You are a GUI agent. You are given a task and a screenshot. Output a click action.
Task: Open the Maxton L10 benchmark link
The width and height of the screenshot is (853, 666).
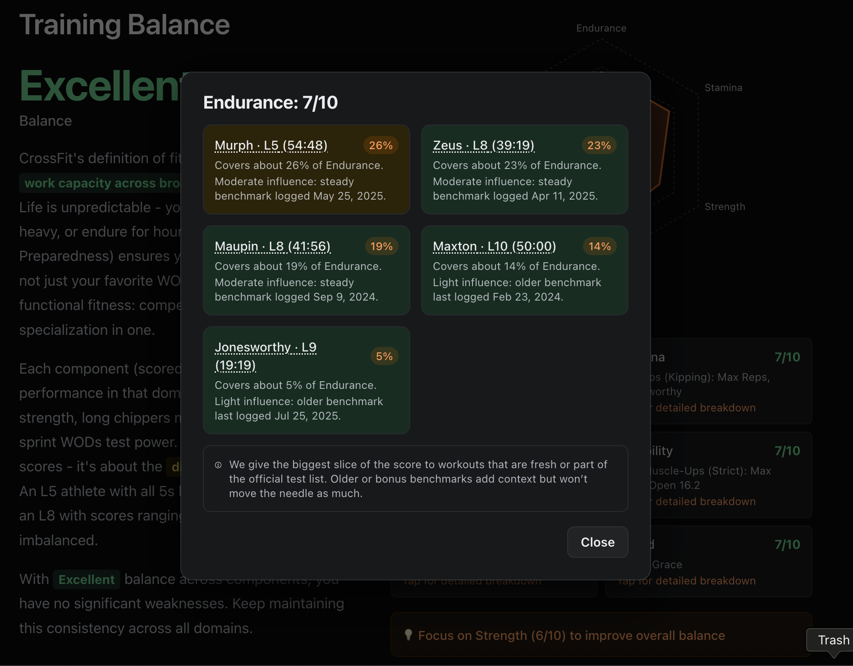click(x=494, y=246)
